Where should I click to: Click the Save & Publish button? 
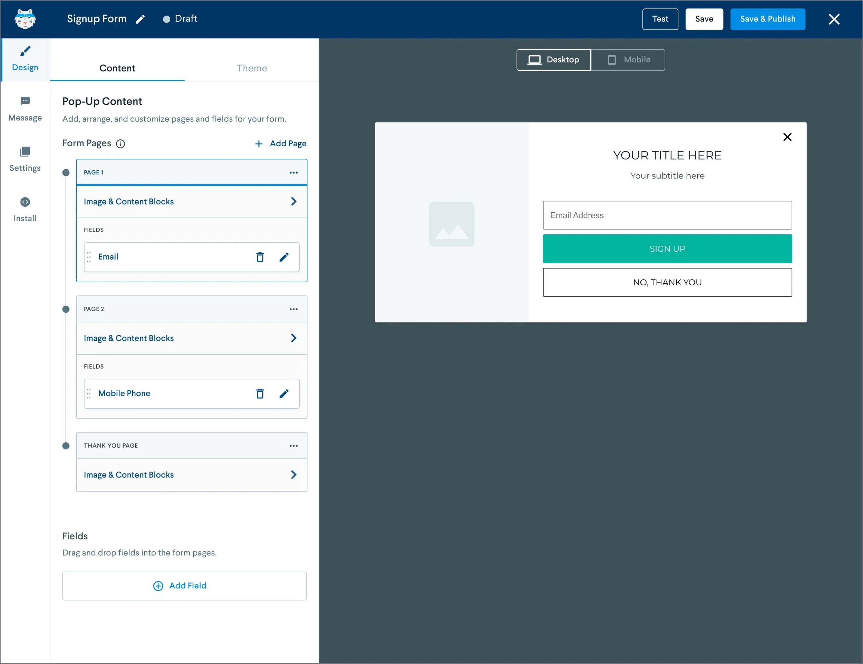point(767,19)
